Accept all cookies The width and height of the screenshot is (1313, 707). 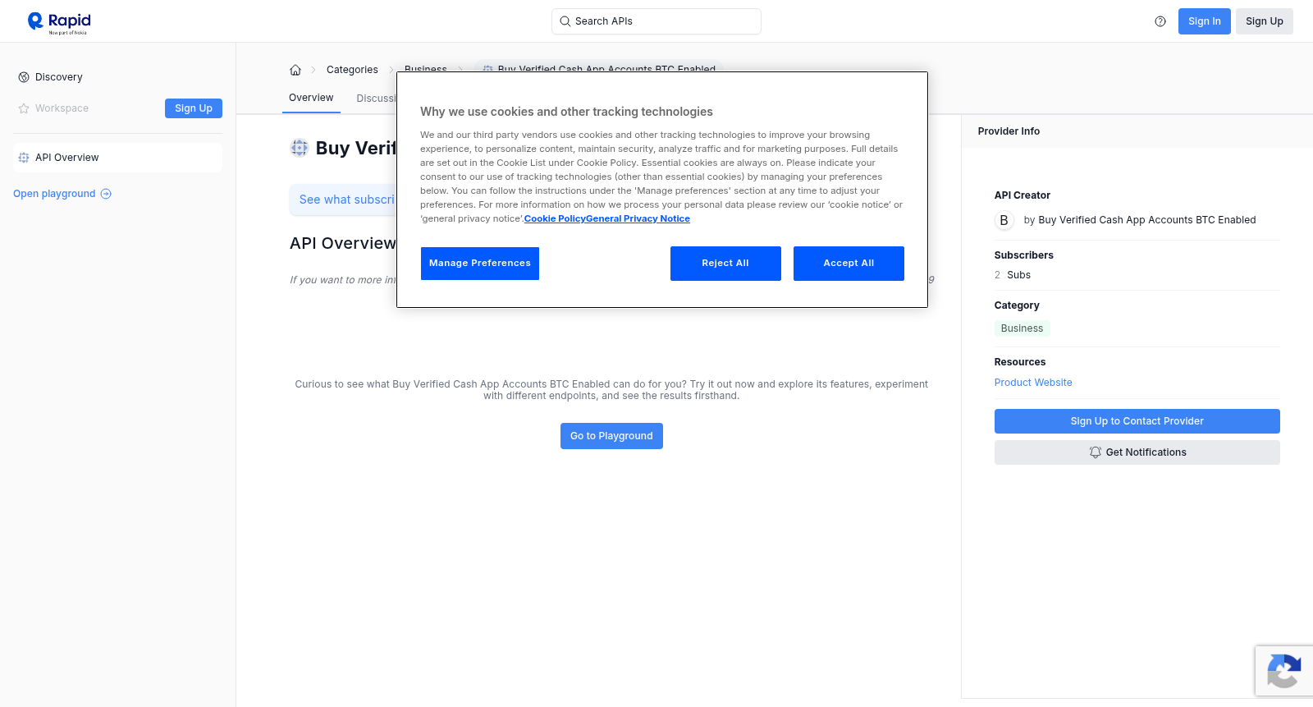849,264
